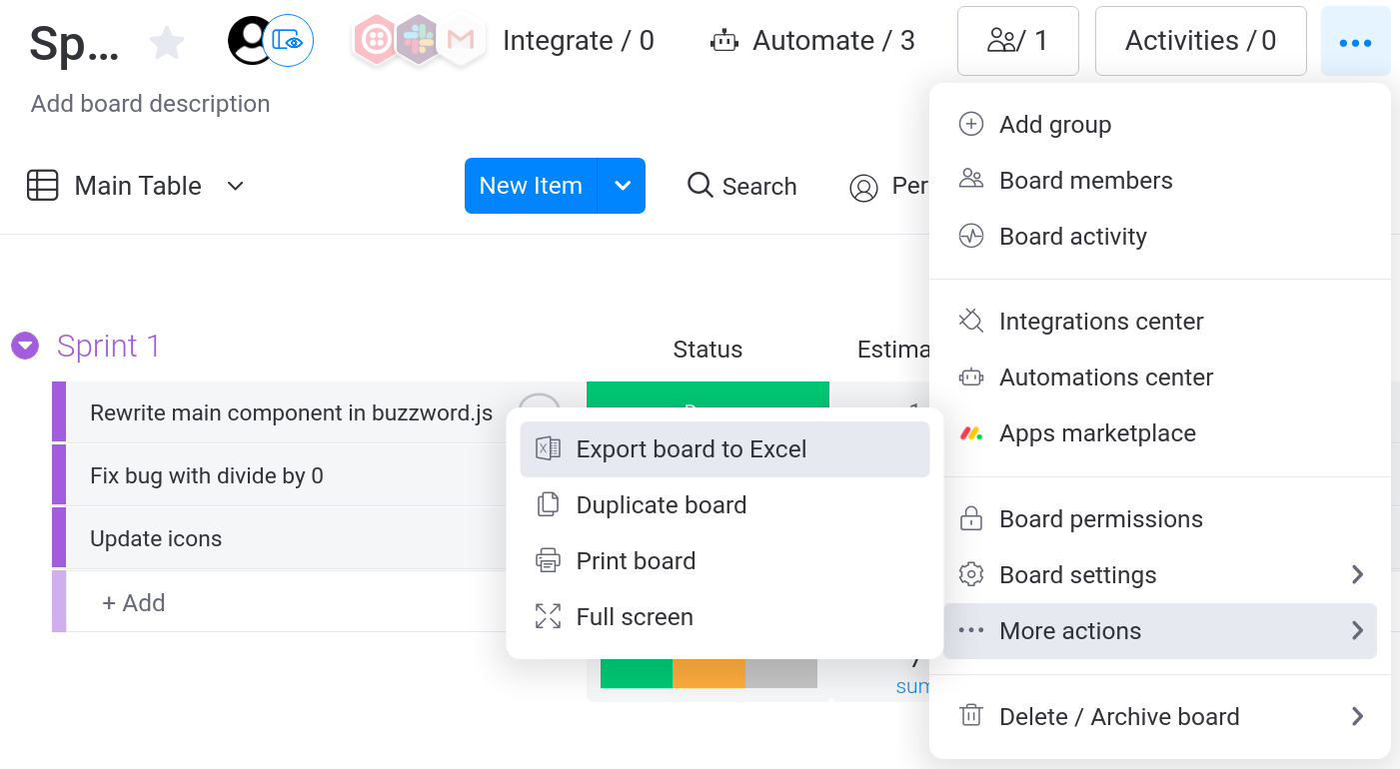Click the Automate / 3 label
This screenshot has width=1400, height=769.
coord(833,41)
